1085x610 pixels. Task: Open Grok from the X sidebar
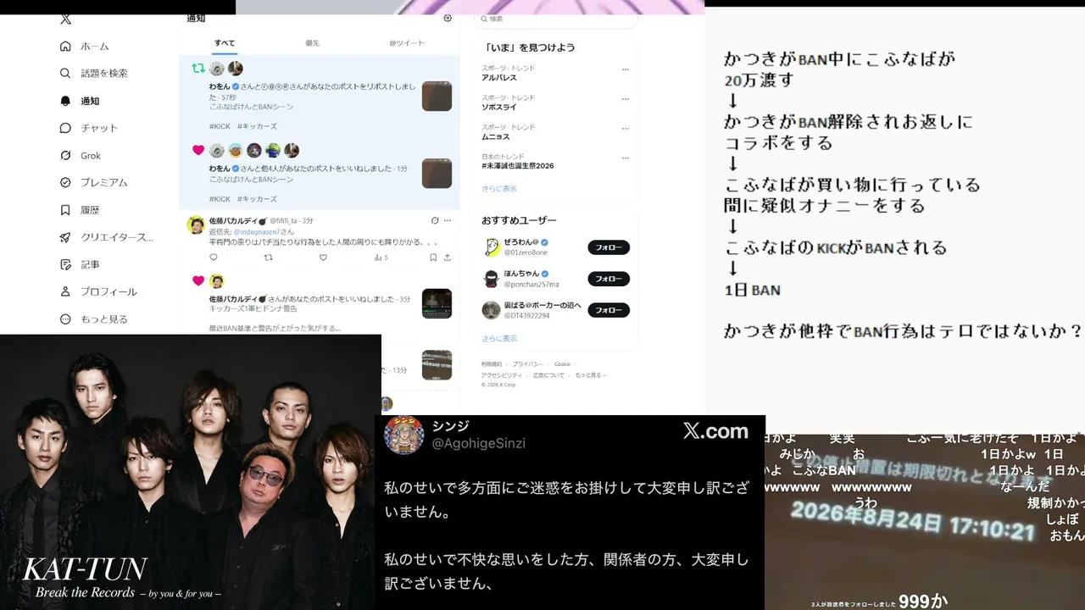coord(81,155)
